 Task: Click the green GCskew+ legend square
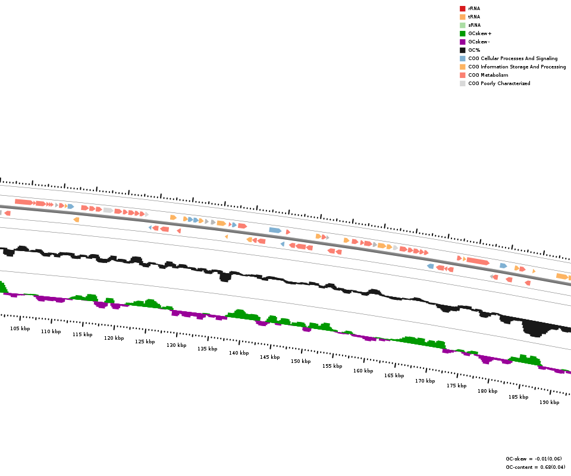click(x=462, y=33)
